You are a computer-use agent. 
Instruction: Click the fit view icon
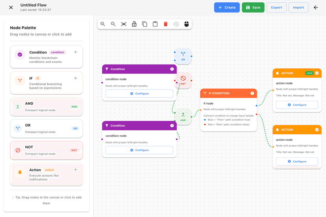[x=124, y=24]
